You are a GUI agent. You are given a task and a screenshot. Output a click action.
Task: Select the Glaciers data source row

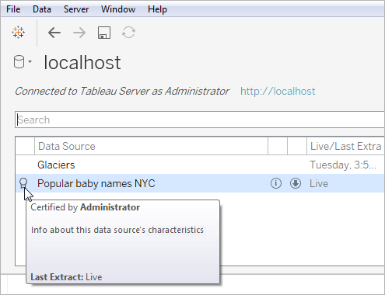coord(200,165)
